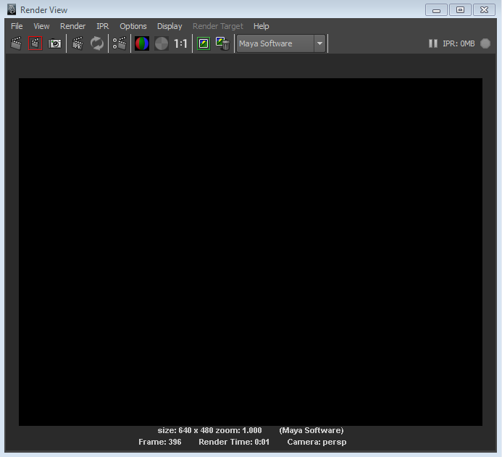Viewport: 502px width, 457px height.
Task: Click the IPR: 0MB memory label
Action: click(459, 43)
